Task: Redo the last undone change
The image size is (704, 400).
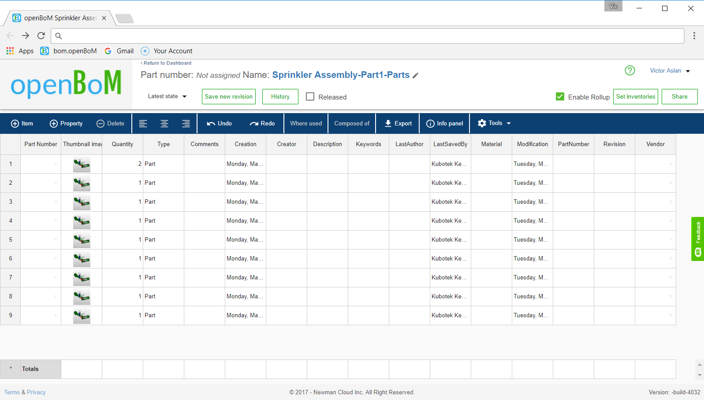Action: [262, 124]
